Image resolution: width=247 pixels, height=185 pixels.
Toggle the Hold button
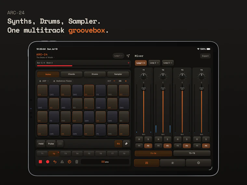click(41, 144)
